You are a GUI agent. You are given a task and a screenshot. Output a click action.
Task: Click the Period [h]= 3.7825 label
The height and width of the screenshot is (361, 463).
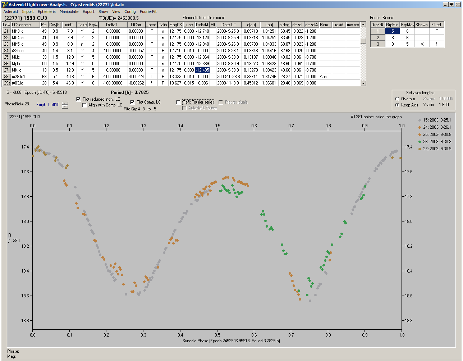[x=129, y=92]
